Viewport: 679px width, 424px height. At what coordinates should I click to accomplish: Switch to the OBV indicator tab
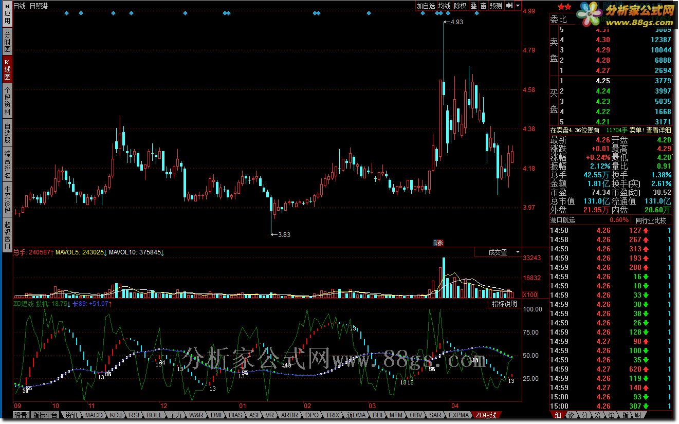coord(416,415)
